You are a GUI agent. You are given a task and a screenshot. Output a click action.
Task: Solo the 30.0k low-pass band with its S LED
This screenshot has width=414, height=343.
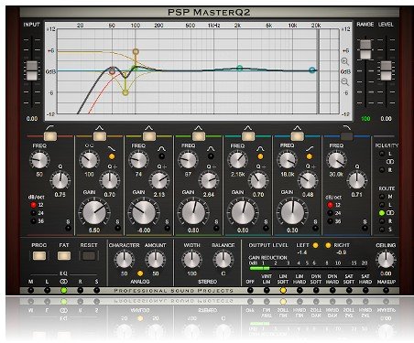365,228
